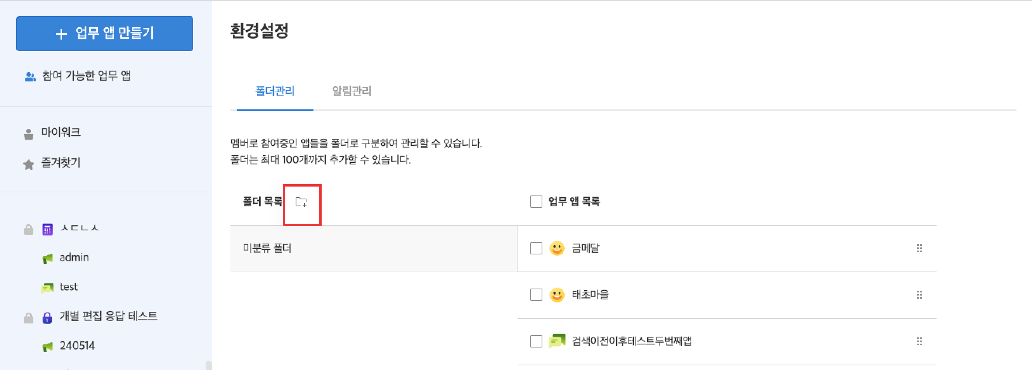Open 참여 가능한 업무 앱 link

(x=86, y=76)
